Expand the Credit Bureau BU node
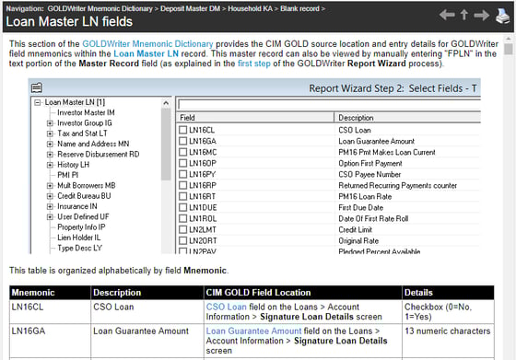This screenshot has width=516, height=360. click(50, 196)
